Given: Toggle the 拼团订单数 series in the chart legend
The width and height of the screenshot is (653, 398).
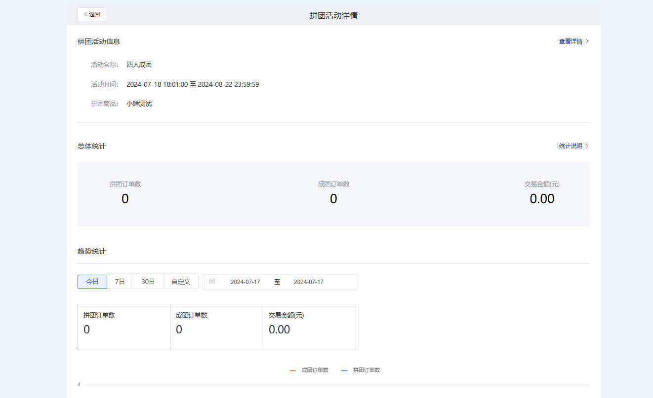Looking at the screenshot, I should [361, 370].
